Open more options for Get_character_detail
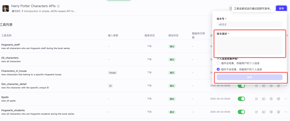Screen dimensions: 290x121 (286, 86)
